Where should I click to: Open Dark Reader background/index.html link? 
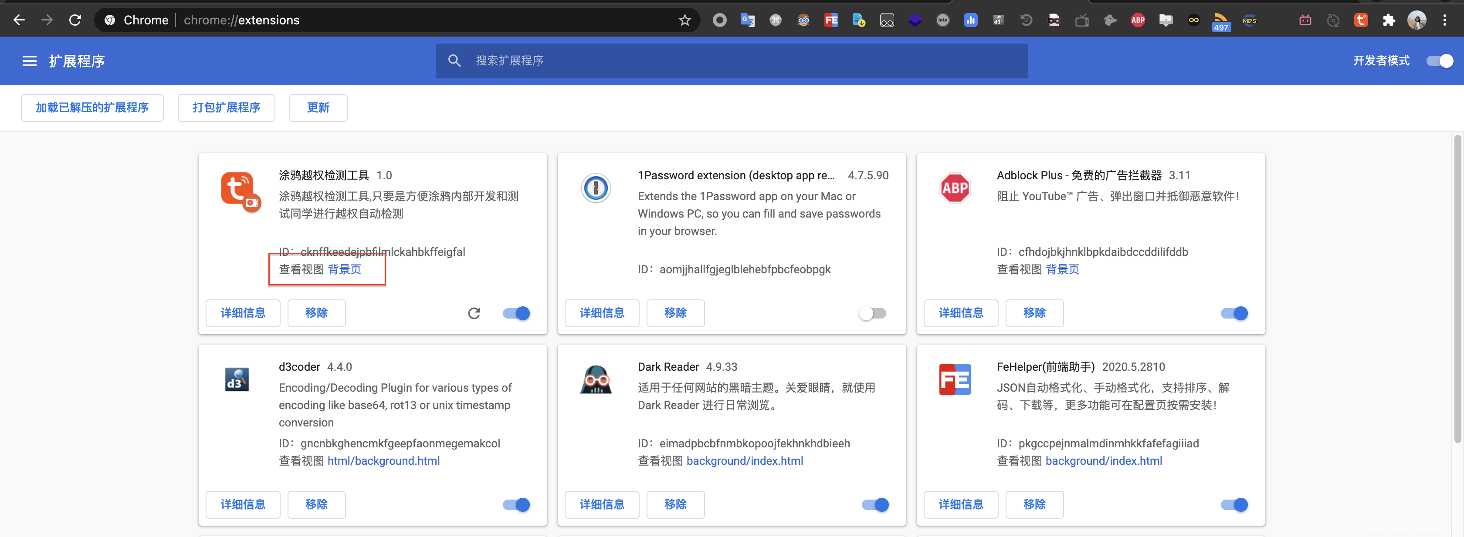click(745, 461)
